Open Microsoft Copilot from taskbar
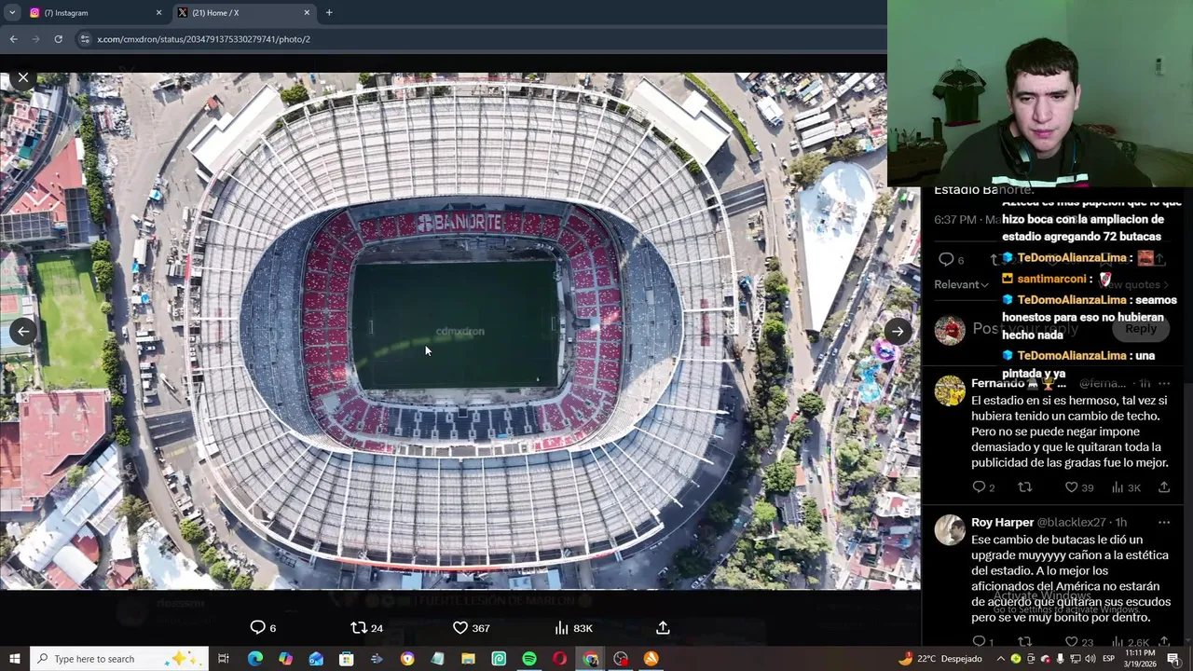Image resolution: width=1193 pixels, height=671 pixels. coord(285,659)
